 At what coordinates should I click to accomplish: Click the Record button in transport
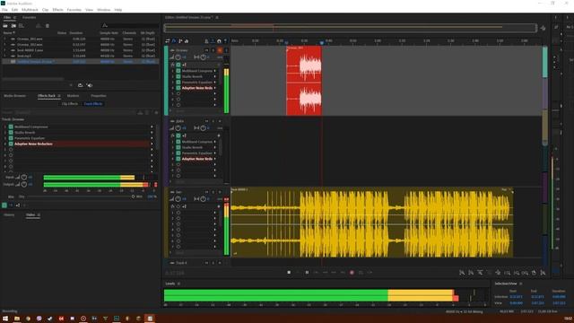pyautogui.click(x=352, y=273)
